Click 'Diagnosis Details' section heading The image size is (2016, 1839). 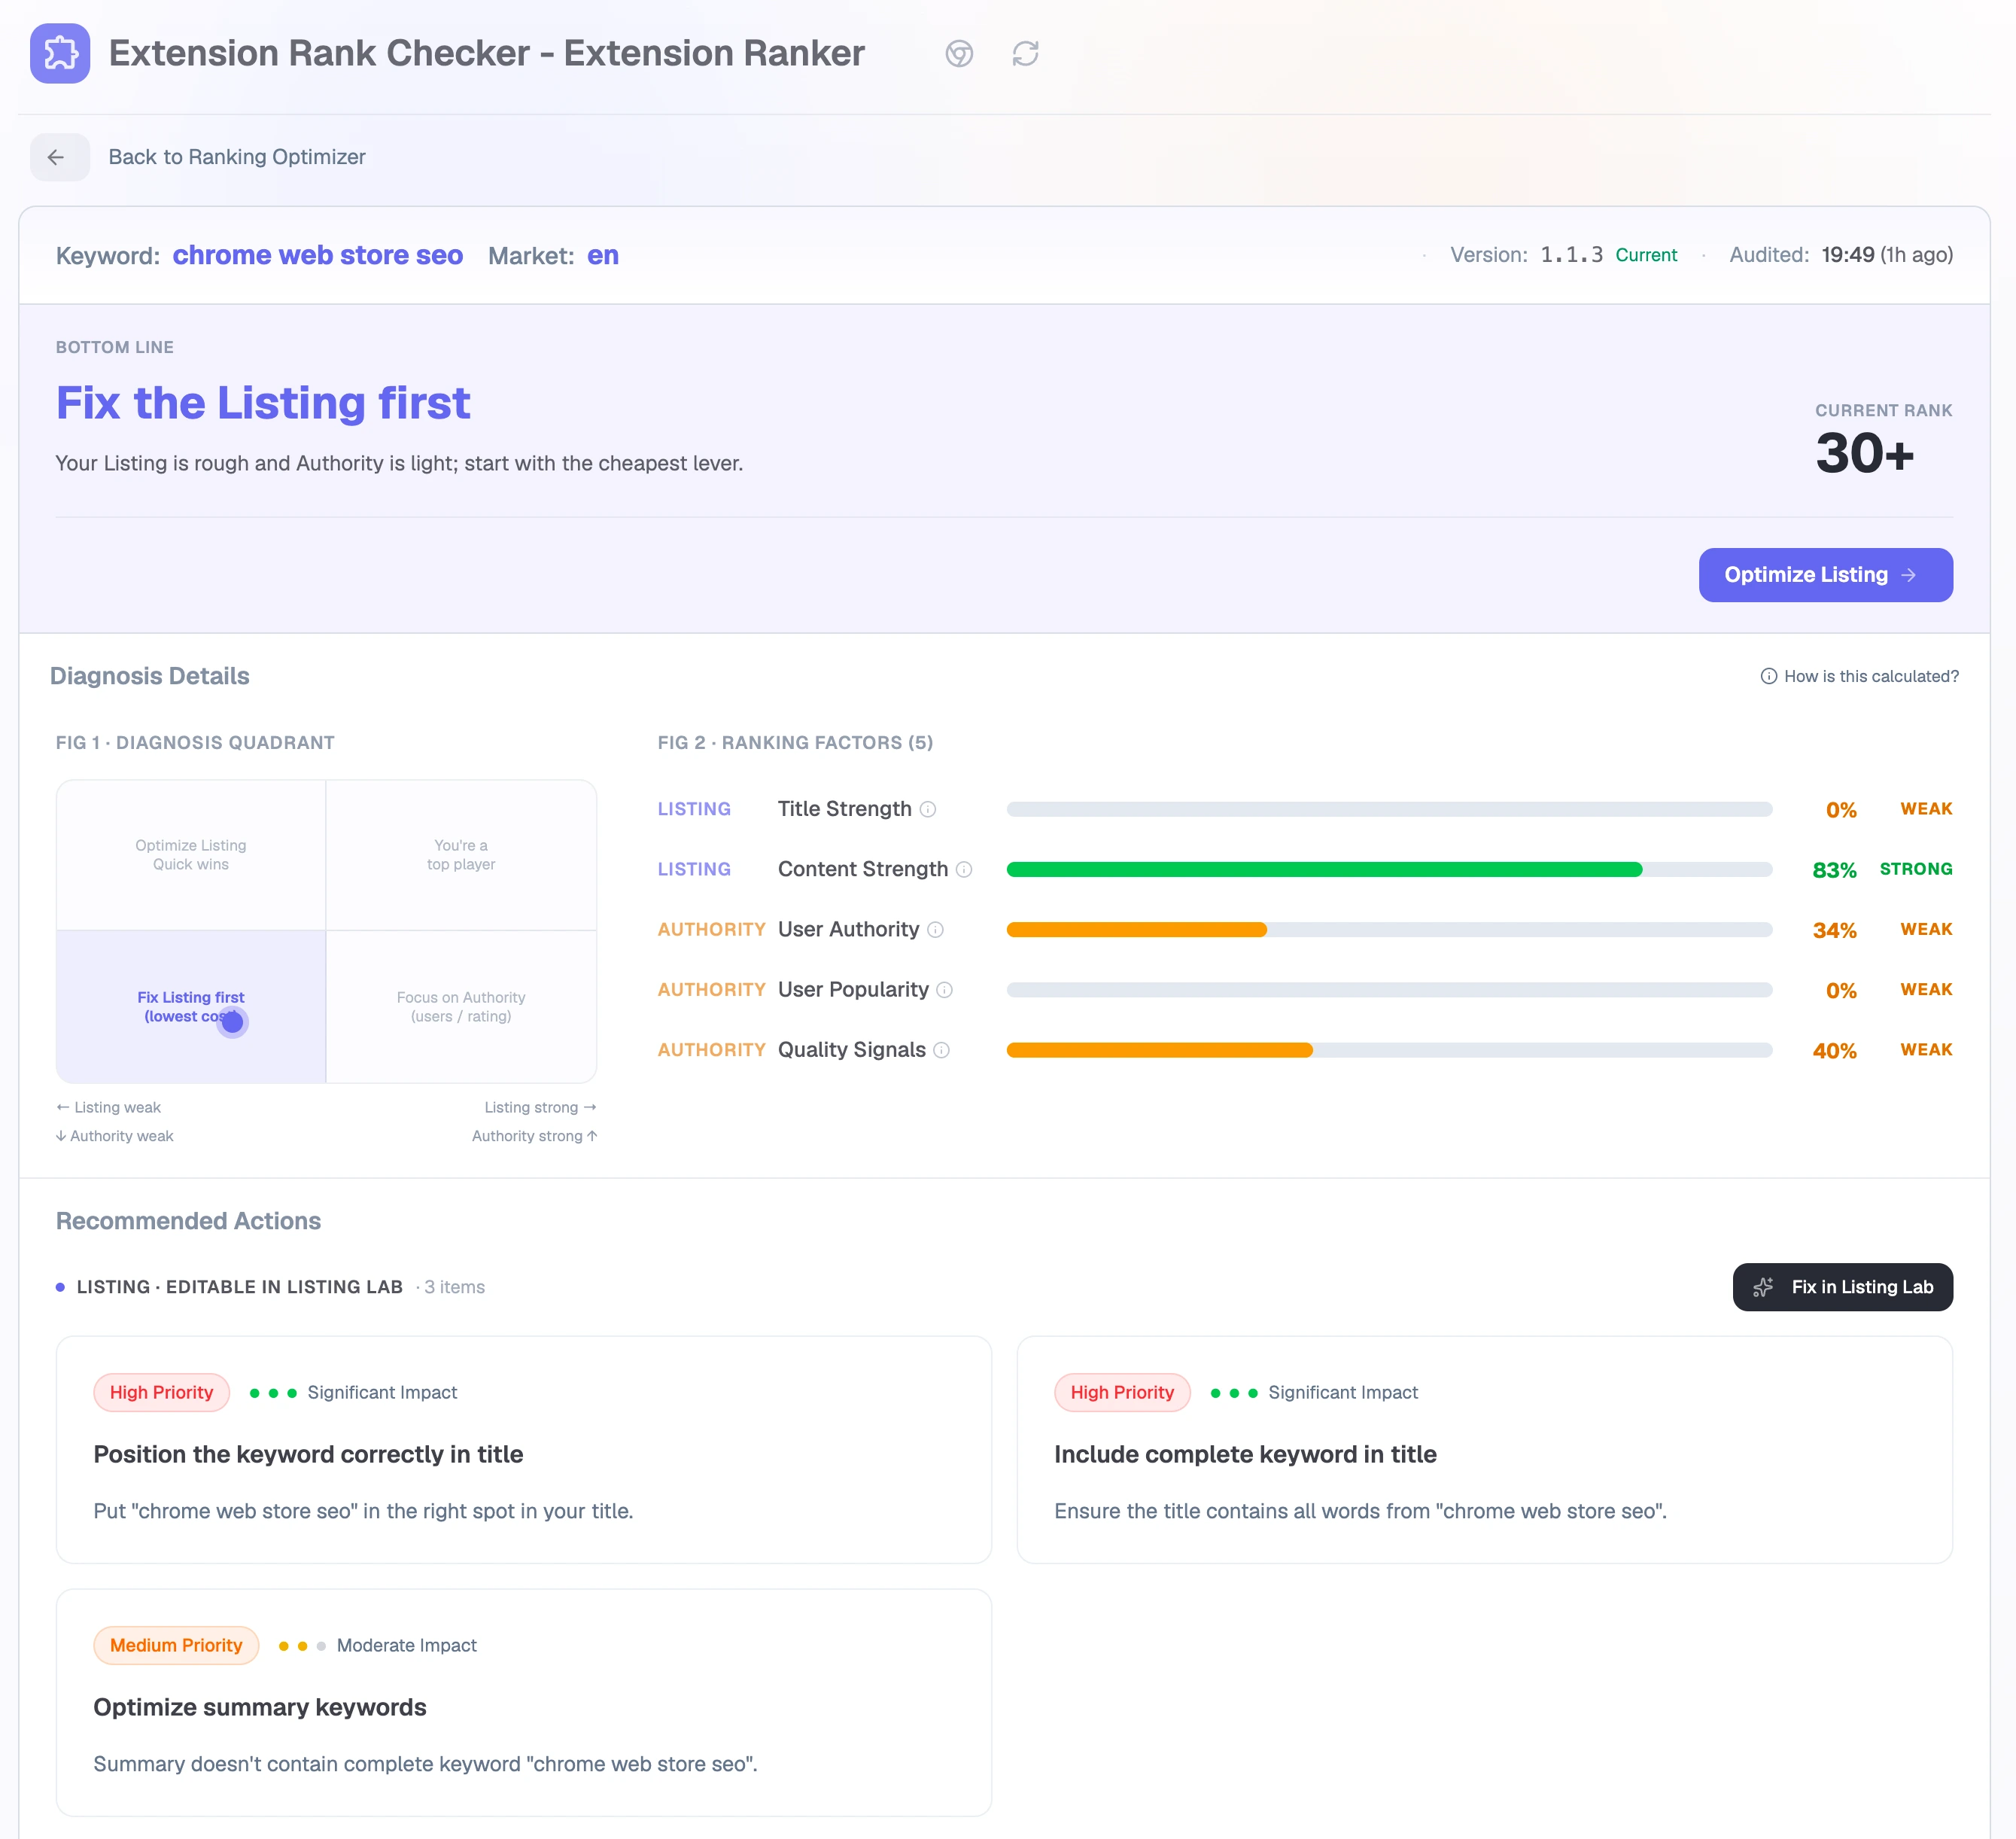tap(150, 677)
